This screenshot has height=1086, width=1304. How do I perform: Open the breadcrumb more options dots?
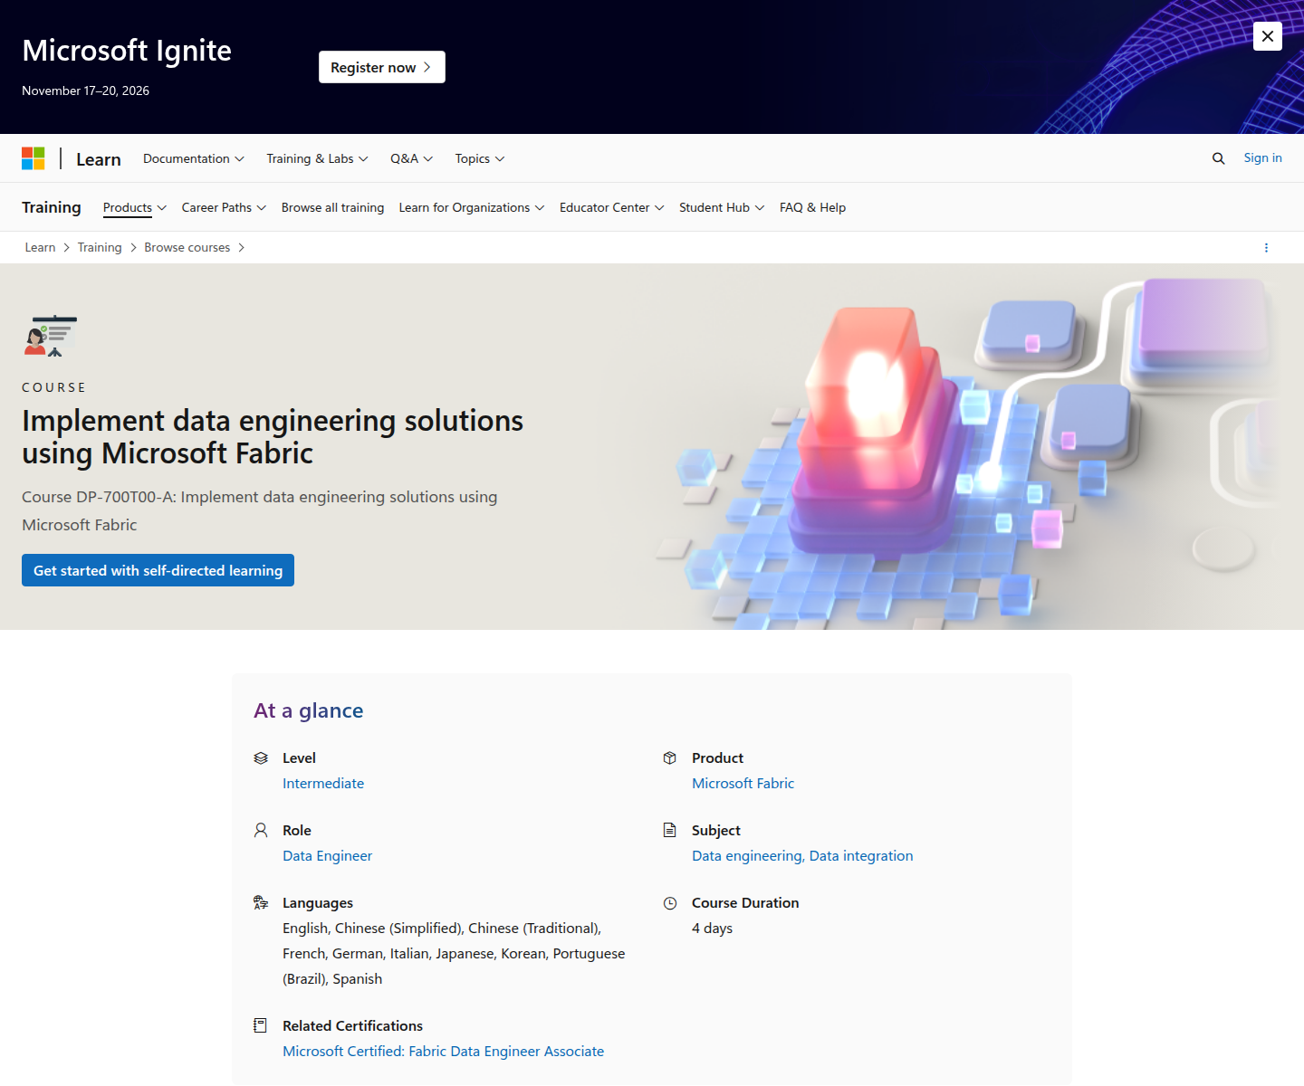1266,248
